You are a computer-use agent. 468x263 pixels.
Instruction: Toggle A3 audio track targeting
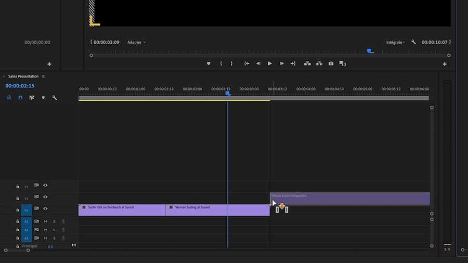[27, 238]
